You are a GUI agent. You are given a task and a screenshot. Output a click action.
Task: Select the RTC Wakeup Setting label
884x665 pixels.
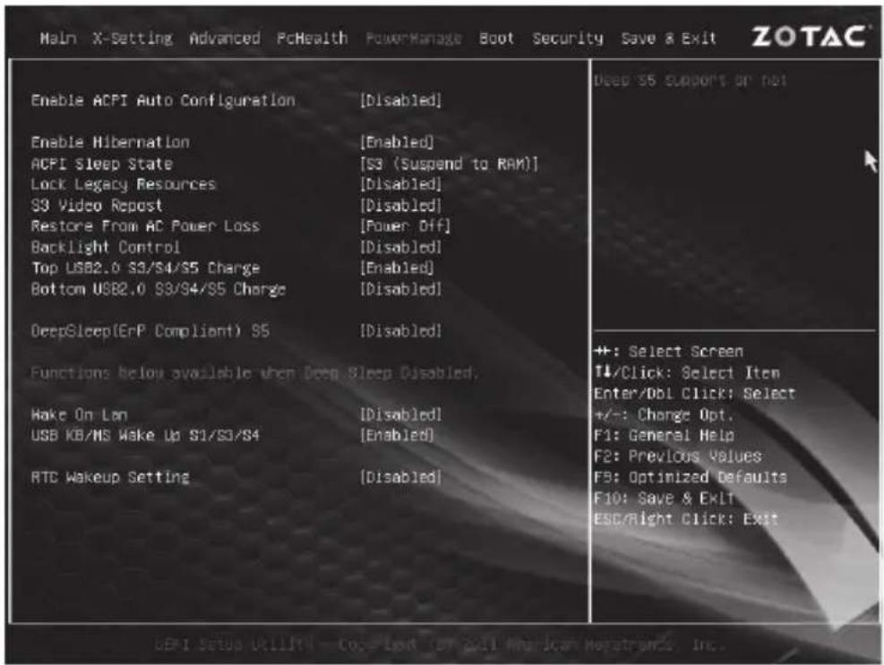point(110,477)
